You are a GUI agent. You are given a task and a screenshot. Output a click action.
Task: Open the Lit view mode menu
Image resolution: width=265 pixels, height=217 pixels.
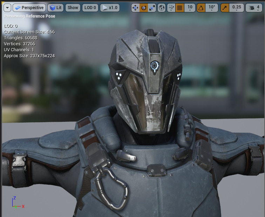coord(55,7)
